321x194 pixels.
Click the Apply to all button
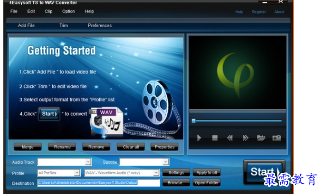coord(206,173)
